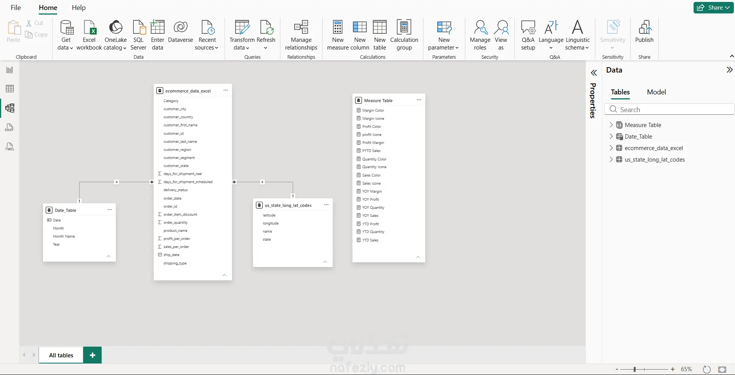The height and width of the screenshot is (375, 735).
Task: Open TMDL view
Action: [10, 147]
